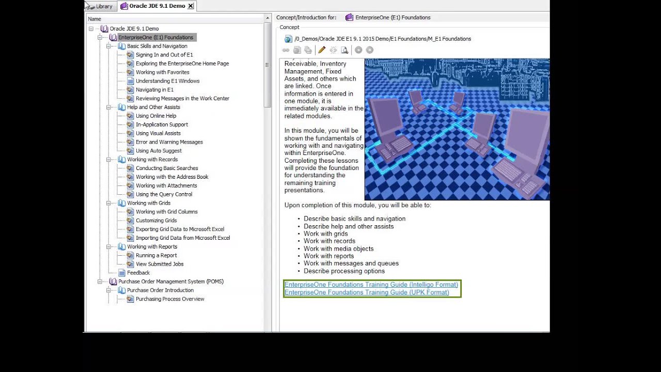Click the purple book icon in Concept header
The width and height of the screenshot is (661, 372).
pos(350,18)
